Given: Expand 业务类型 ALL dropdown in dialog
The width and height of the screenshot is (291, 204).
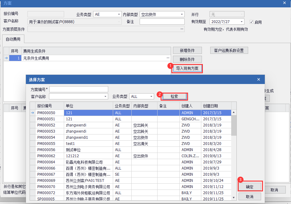Looking at the screenshot, I should coord(151,97).
